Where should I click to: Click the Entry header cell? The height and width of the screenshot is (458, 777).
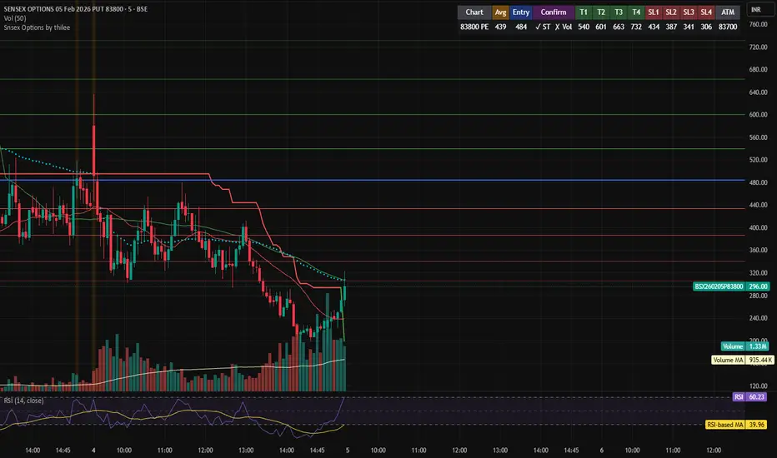521,12
